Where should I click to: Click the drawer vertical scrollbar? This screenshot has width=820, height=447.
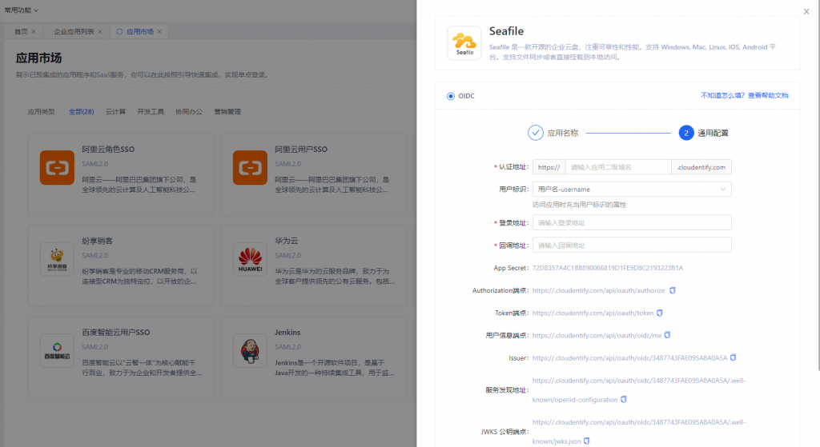[818, 186]
